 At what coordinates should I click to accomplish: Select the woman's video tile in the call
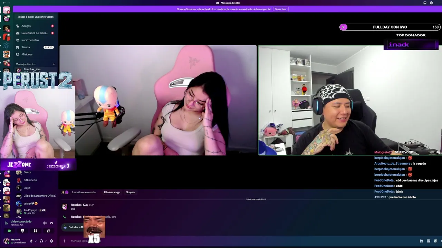coord(158,100)
